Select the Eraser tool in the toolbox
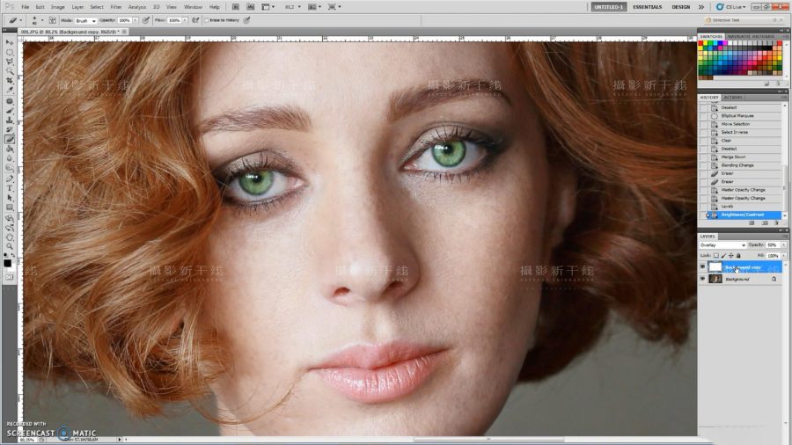 (10, 139)
